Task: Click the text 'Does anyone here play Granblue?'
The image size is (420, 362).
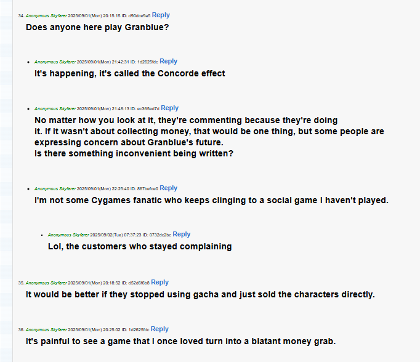Action: tap(97, 27)
